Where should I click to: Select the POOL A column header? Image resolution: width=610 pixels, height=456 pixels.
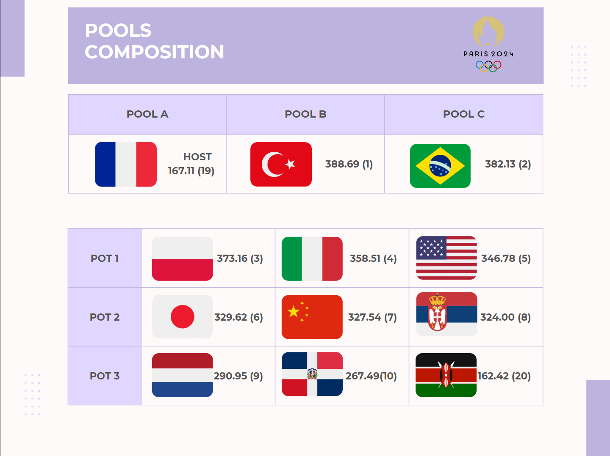(x=147, y=114)
